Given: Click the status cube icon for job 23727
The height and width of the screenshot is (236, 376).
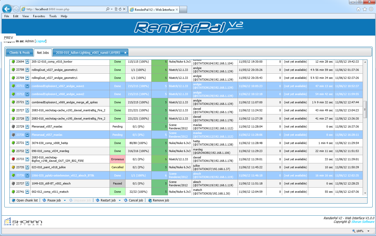Looking at the screenshot, I should pyautogui.click(x=13, y=110).
